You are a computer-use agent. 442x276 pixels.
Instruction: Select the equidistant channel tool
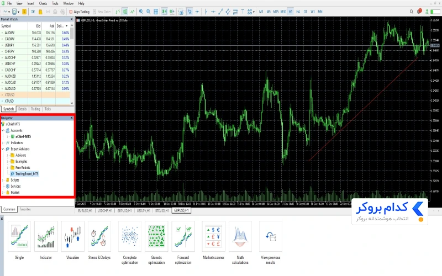click(x=228, y=12)
